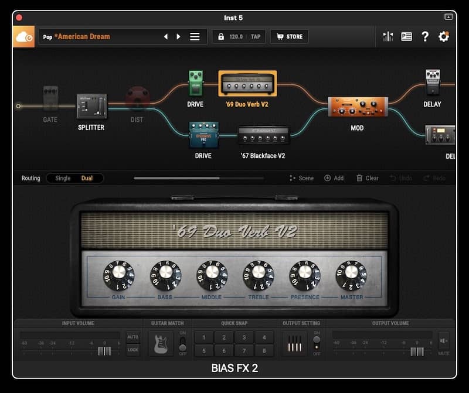Viewport: 469px width, 393px height.
Task: Click the American Dream preset name
Action: pyautogui.click(x=82, y=36)
